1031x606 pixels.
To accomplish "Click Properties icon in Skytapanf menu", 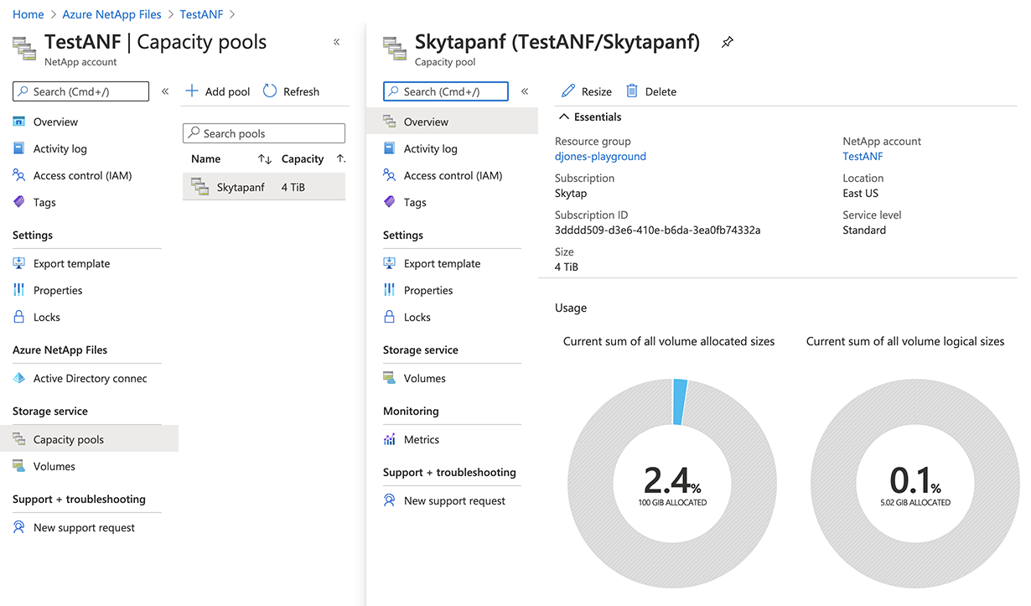I will point(390,290).
